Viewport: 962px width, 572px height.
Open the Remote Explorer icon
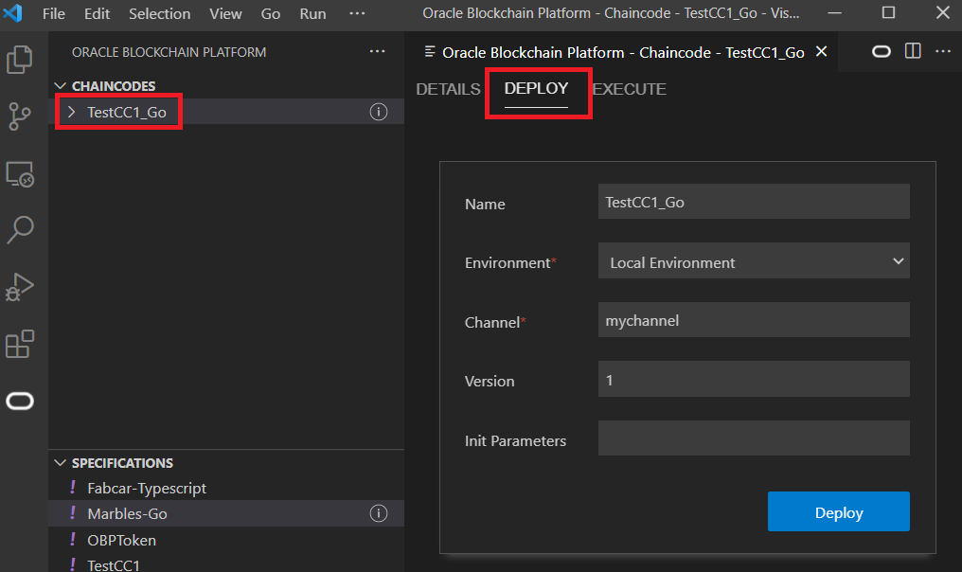[x=21, y=174]
